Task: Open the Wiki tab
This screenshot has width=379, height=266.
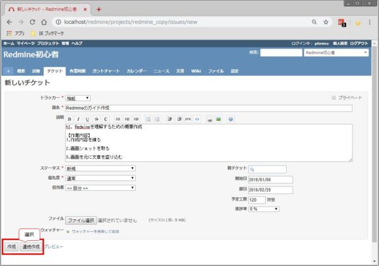Action: coord(196,71)
